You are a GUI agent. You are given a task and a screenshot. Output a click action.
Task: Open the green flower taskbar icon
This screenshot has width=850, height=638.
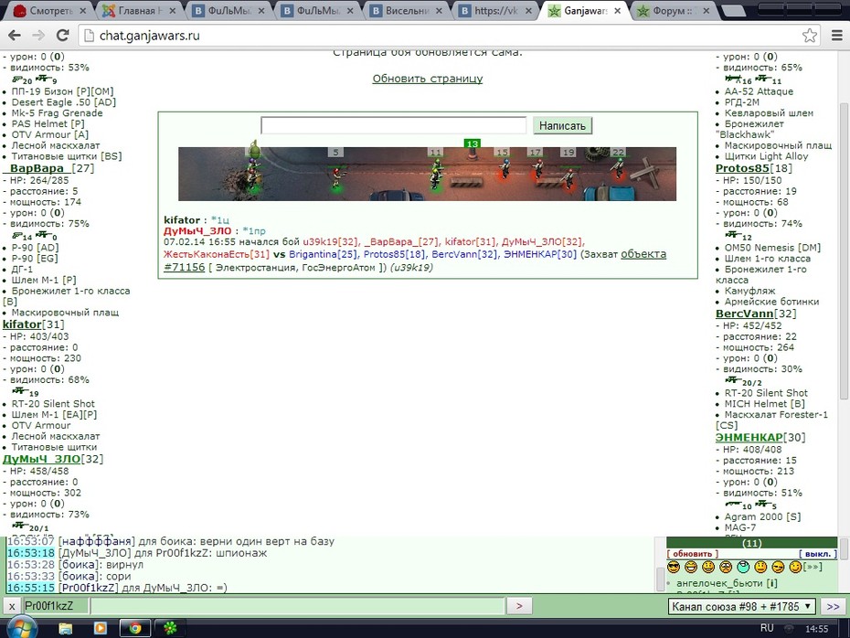170,628
